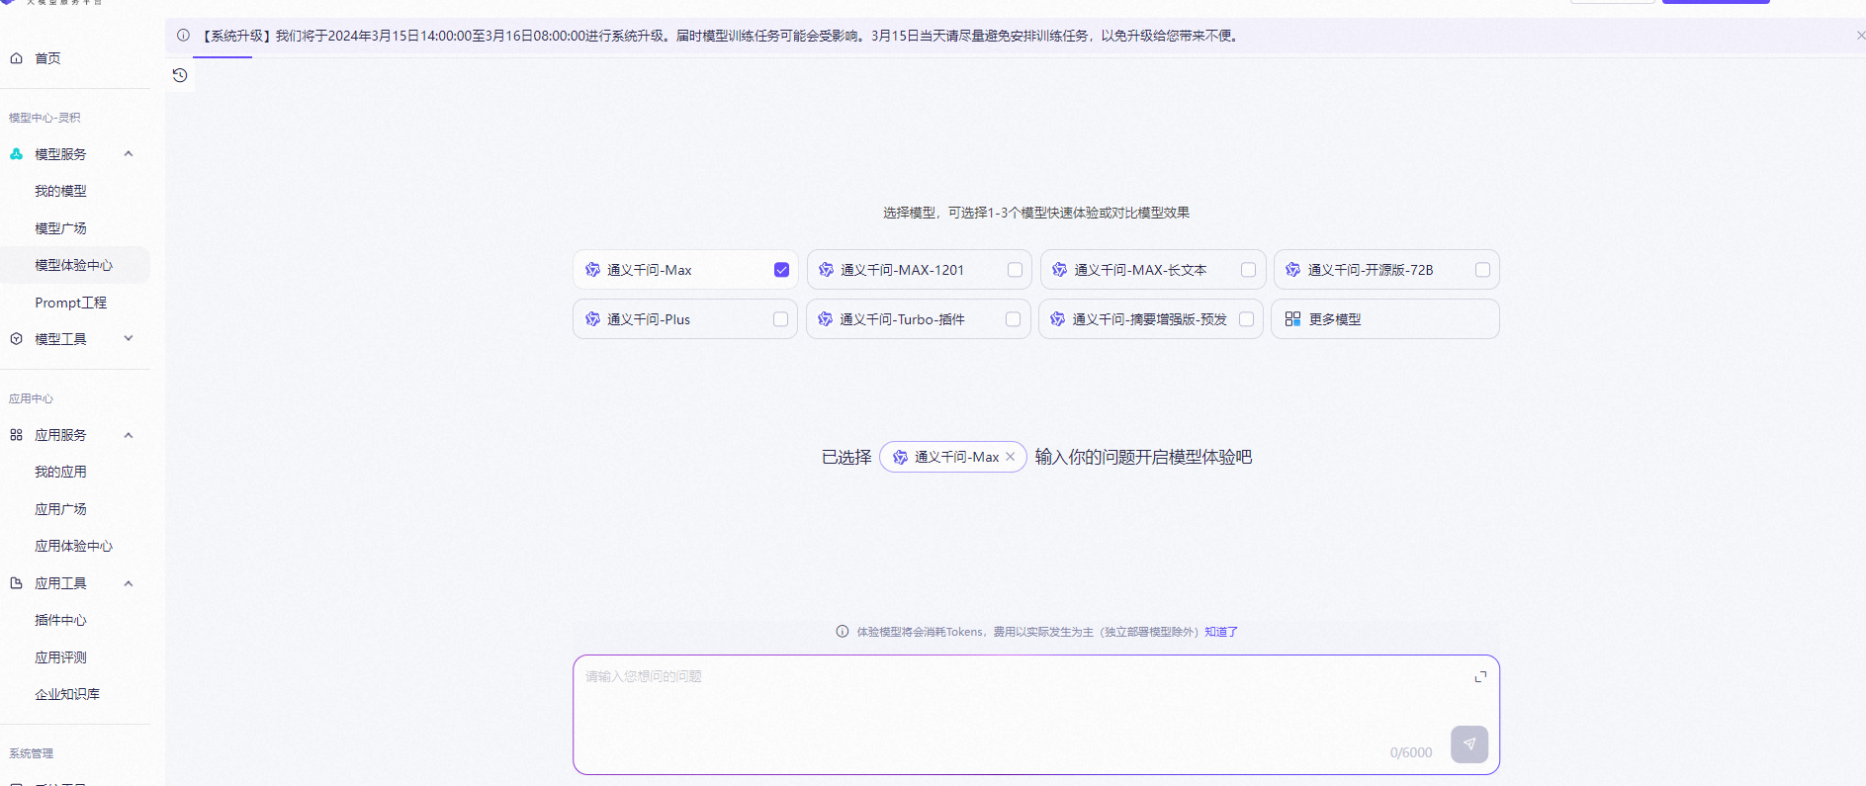Open 应用体验中心 in the sidebar
The image size is (1866, 786).
point(75,546)
